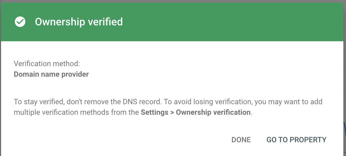Click the "Verification method:" label
Viewport: 346px width, 156px height.
click(47, 63)
